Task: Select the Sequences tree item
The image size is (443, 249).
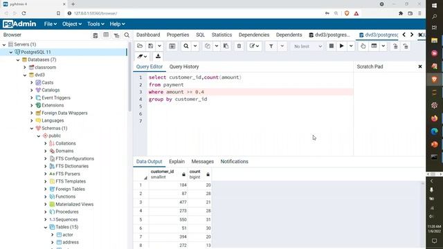Action: click(x=66, y=219)
